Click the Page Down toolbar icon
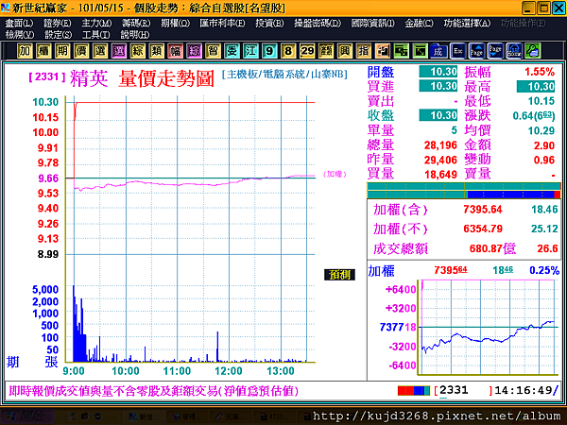 (495, 51)
